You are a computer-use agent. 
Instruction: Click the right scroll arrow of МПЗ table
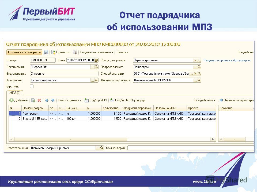[x=213, y=139]
